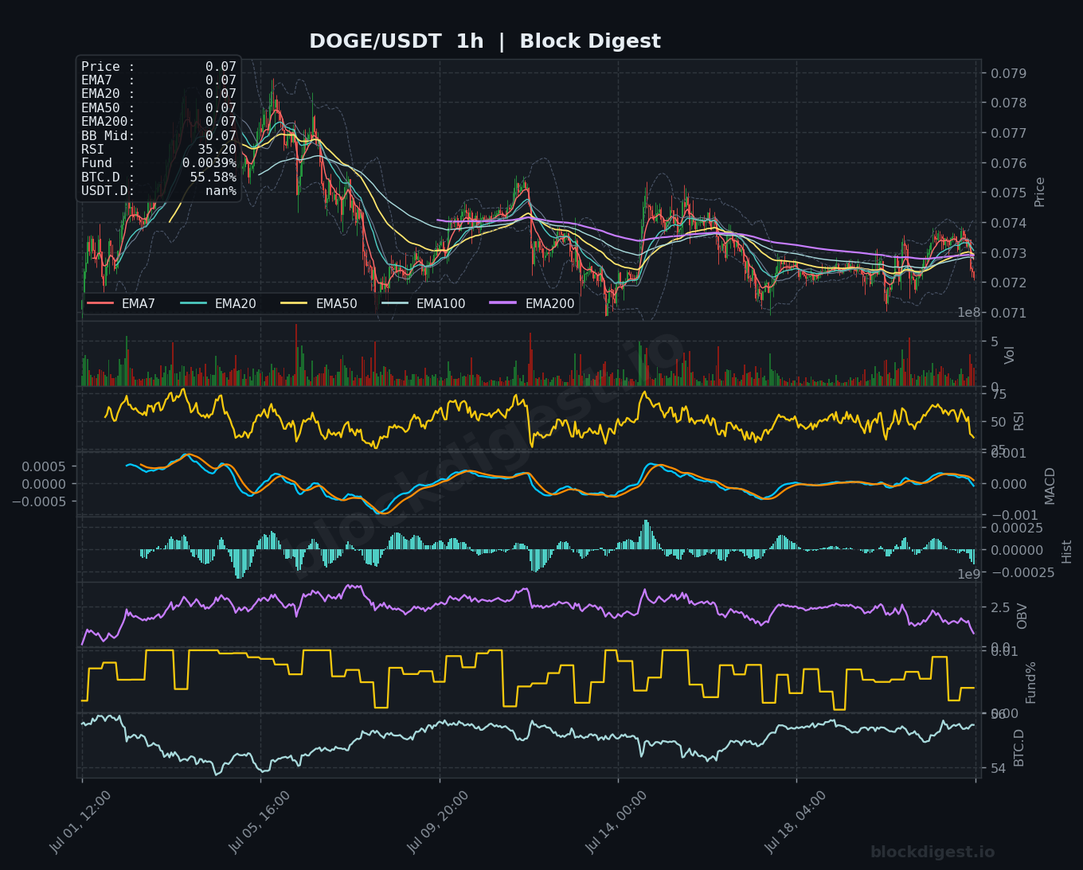Click the "Price" axis label on the right
This screenshot has height=870, width=1083.
(x=1040, y=192)
